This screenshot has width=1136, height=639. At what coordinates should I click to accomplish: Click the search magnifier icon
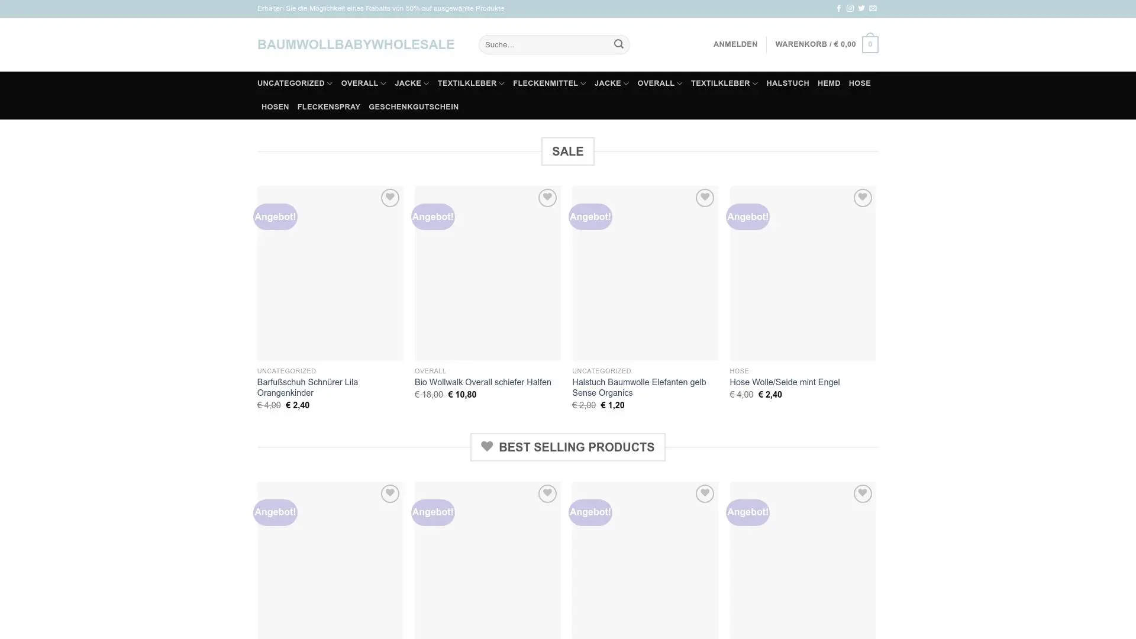[x=618, y=44]
